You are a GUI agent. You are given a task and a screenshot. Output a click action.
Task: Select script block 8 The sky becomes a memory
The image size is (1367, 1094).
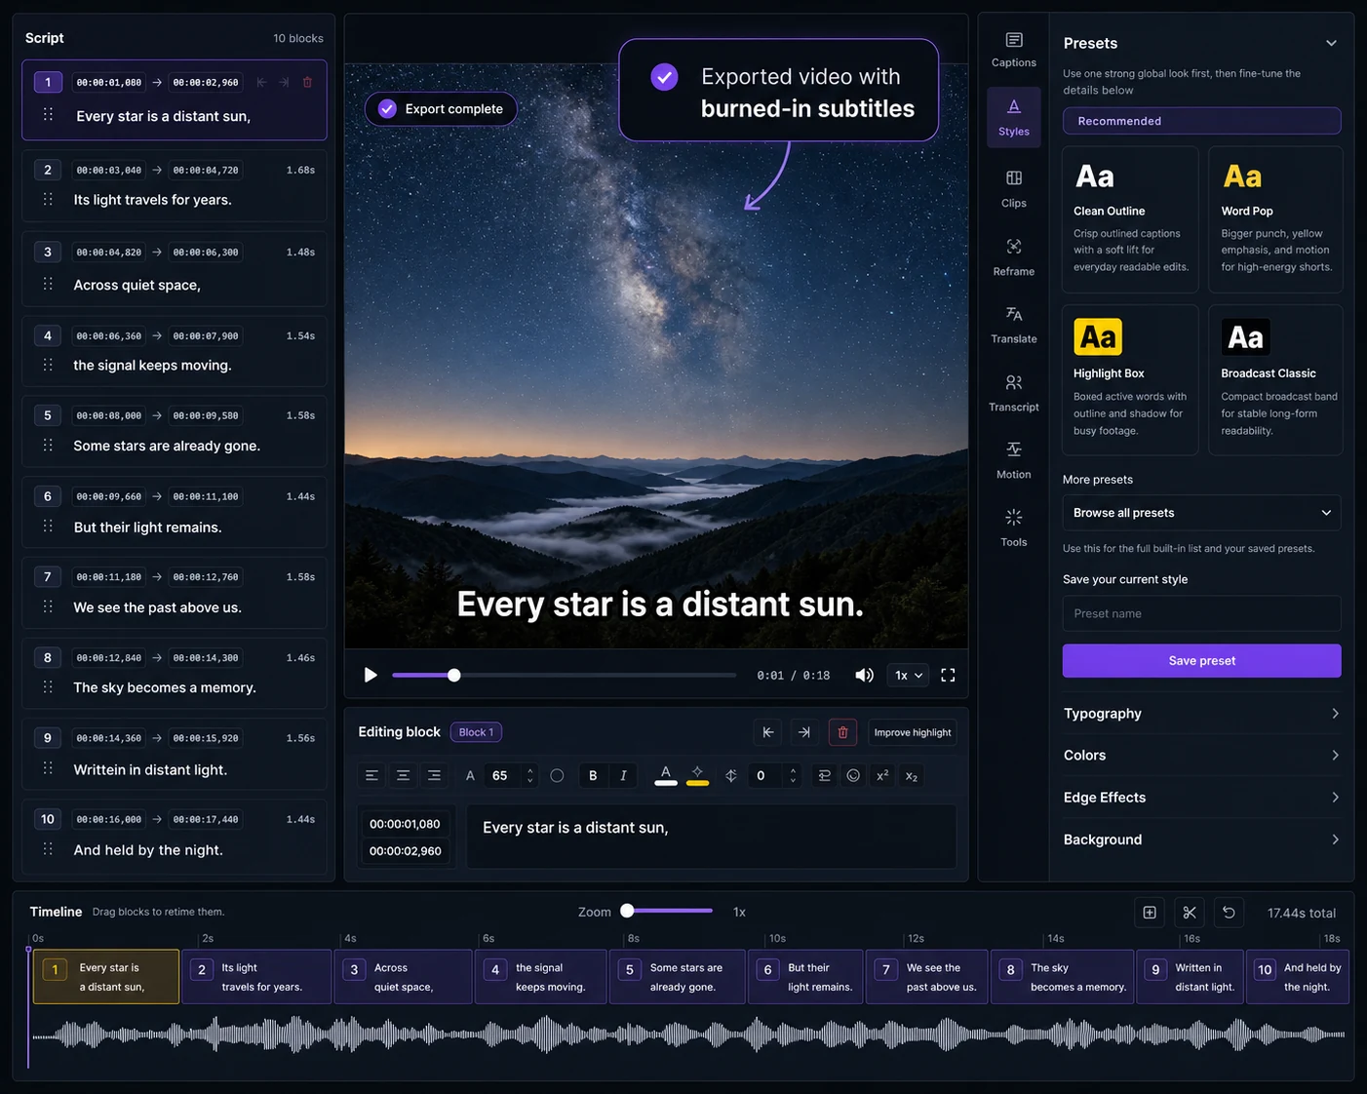coord(175,673)
